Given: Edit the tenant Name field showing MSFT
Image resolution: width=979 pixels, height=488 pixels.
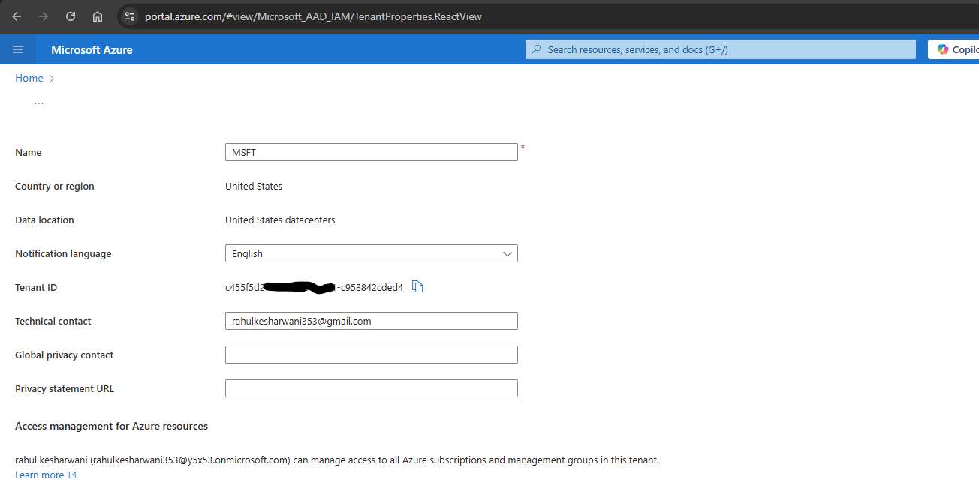Looking at the screenshot, I should pos(371,152).
